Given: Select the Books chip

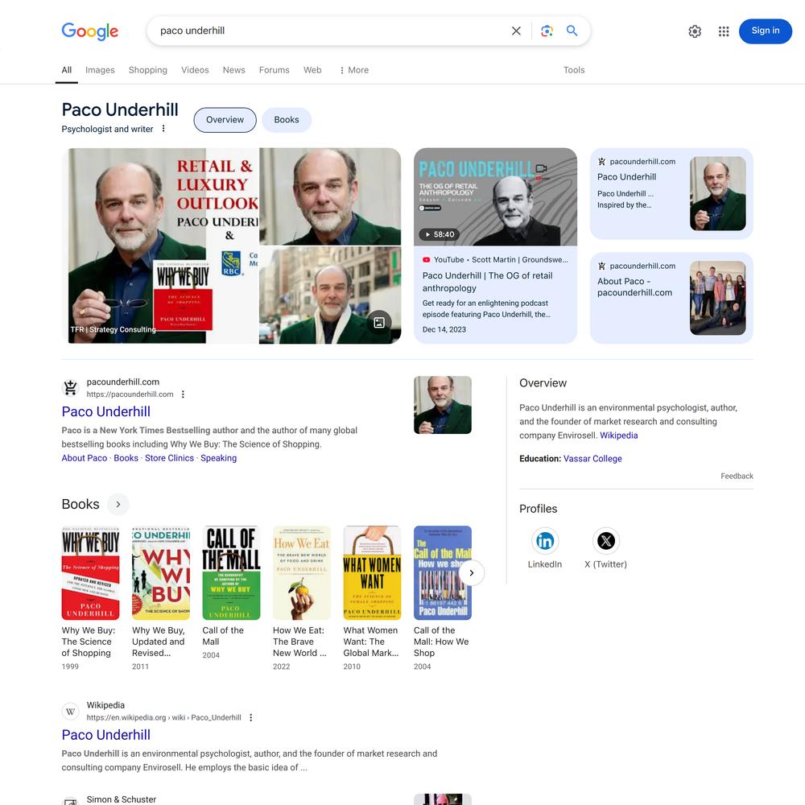Looking at the screenshot, I should [287, 120].
